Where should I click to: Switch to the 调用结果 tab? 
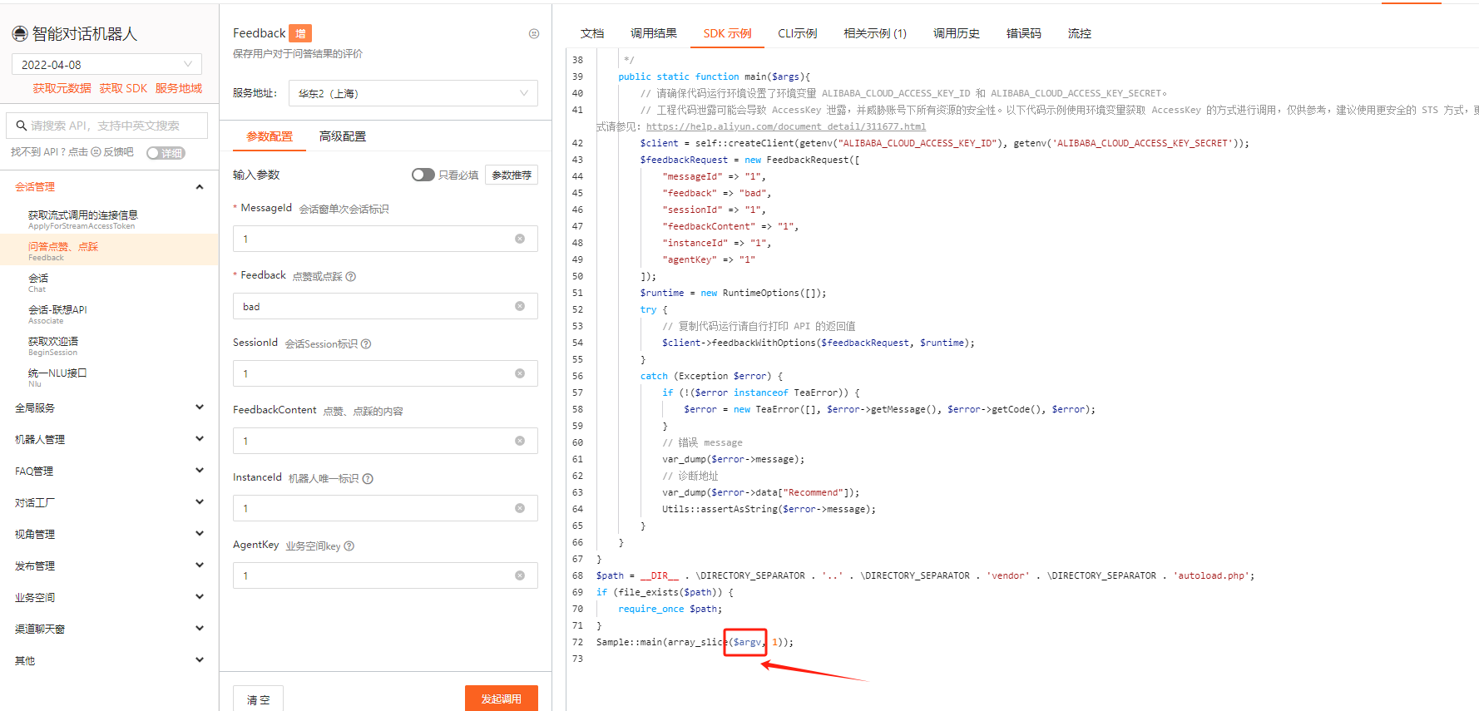click(654, 33)
